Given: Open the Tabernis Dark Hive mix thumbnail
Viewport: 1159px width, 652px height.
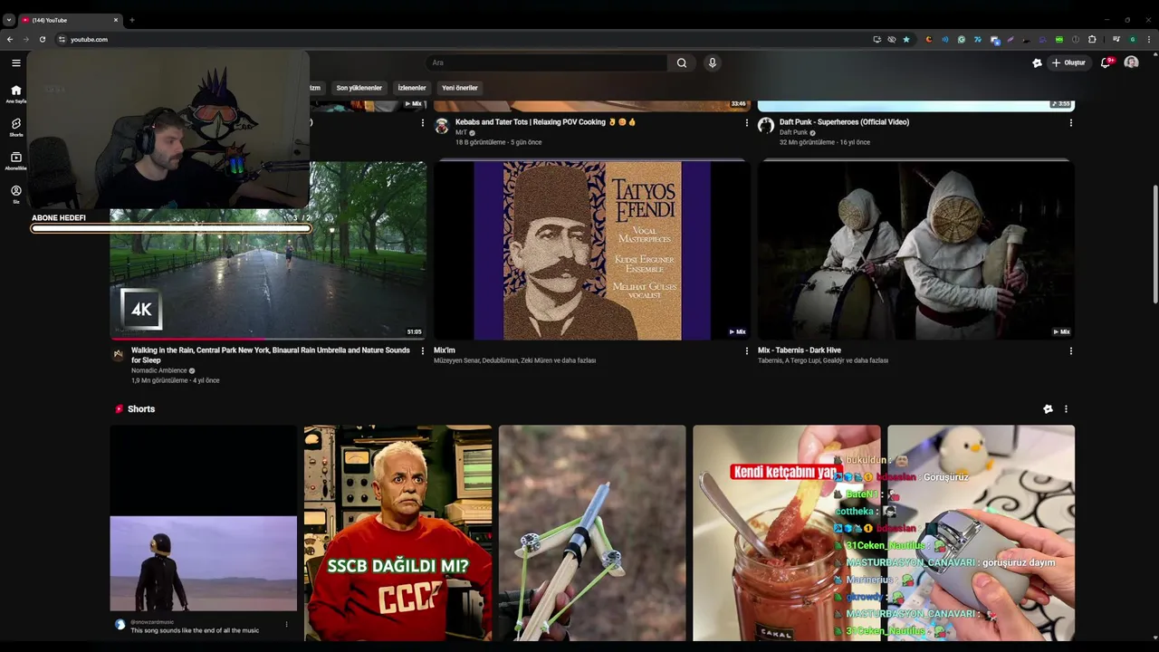Looking at the screenshot, I should pos(916,251).
